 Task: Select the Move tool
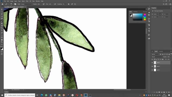point(2,9)
